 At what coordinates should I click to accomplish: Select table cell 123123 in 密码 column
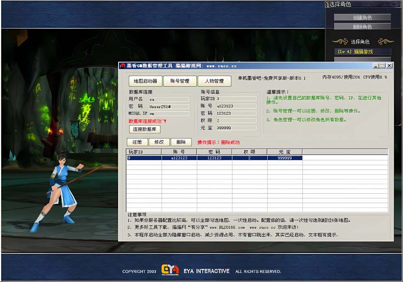point(214,158)
